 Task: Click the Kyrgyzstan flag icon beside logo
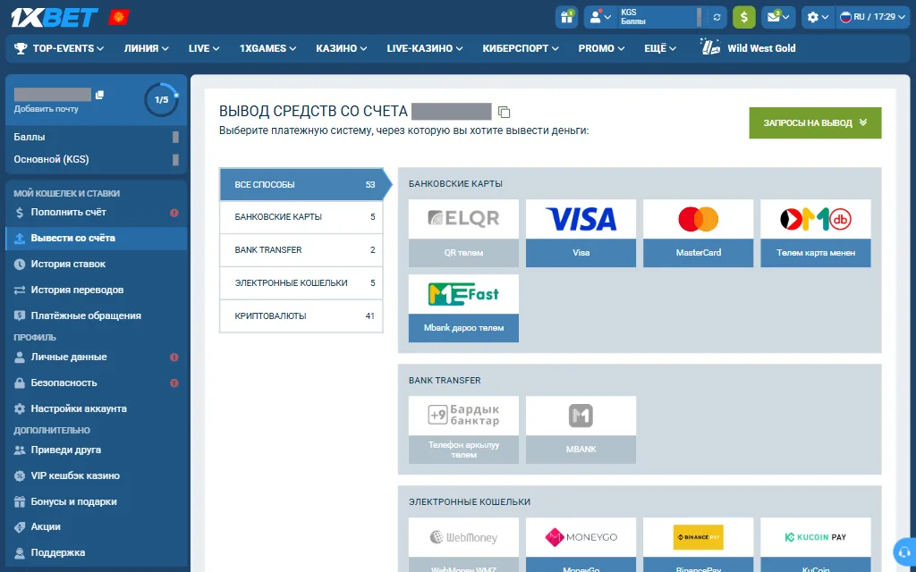coord(119,18)
